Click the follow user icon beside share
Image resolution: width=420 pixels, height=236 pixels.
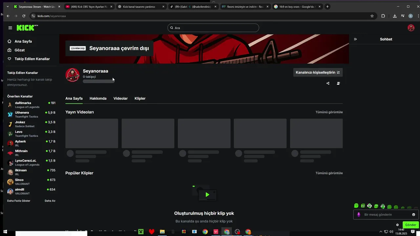pyautogui.click(x=338, y=83)
